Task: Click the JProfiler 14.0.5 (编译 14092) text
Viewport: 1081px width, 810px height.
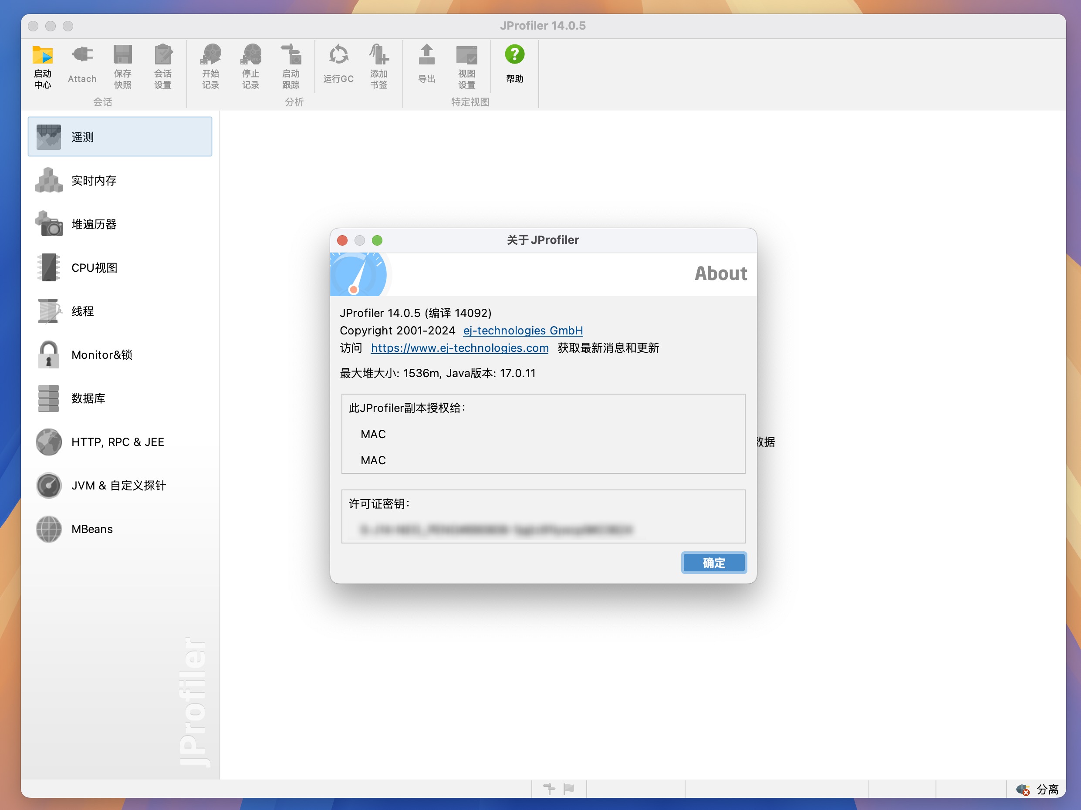Action: [x=416, y=313]
